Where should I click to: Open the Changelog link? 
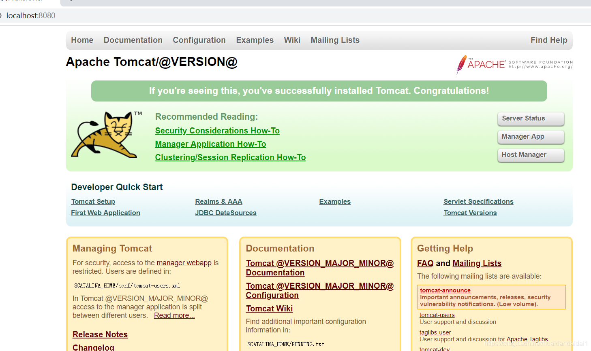coord(93,347)
